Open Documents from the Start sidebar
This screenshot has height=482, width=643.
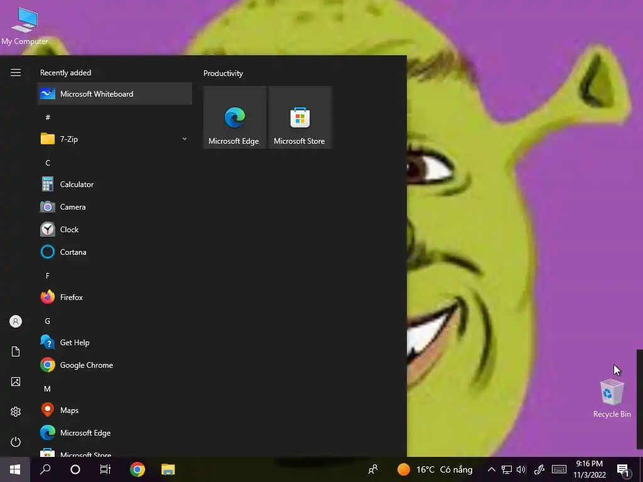pyautogui.click(x=16, y=351)
